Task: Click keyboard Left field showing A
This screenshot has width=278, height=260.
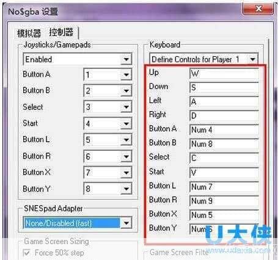Action: tap(224, 101)
